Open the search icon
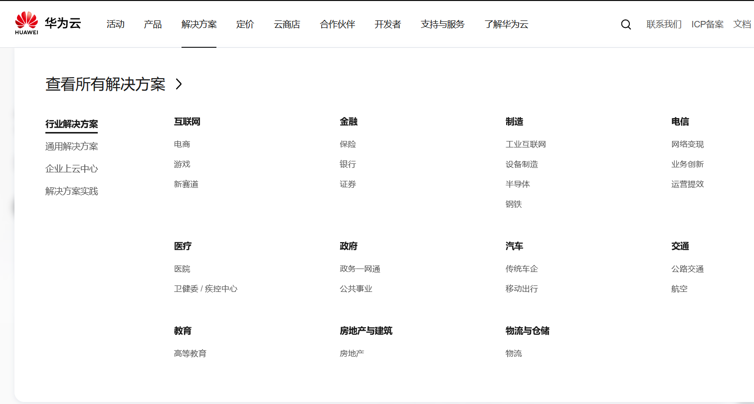This screenshot has width=754, height=404. click(626, 24)
